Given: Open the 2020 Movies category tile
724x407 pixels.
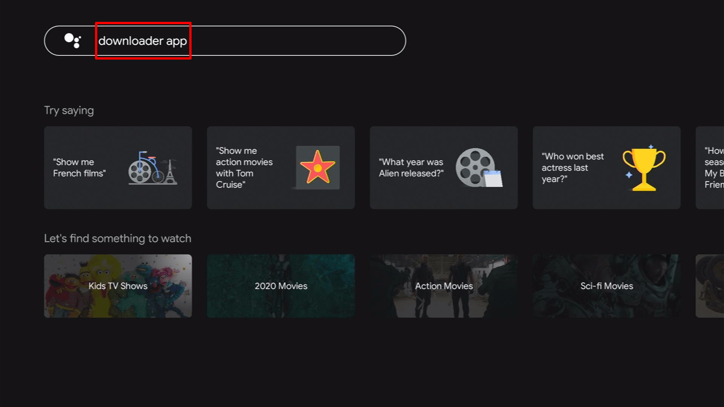Looking at the screenshot, I should coord(281,286).
